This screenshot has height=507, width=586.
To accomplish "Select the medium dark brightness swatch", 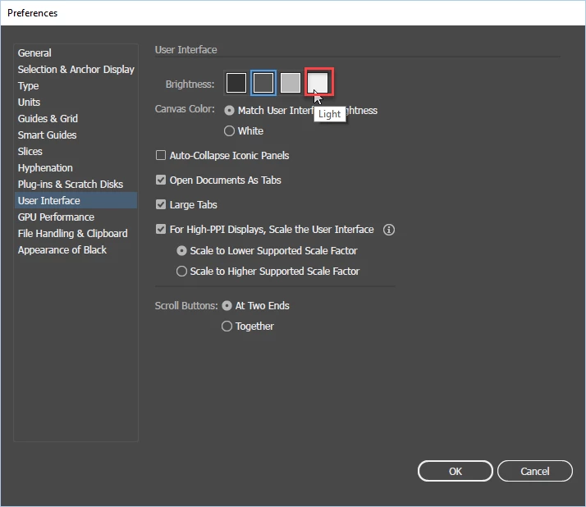I will pyautogui.click(x=263, y=83).
